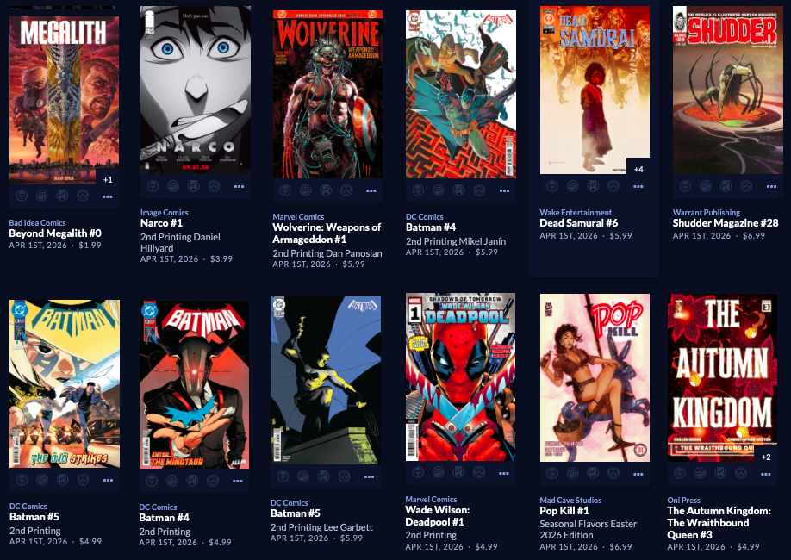
Task: Open the Batman #5 Ojo Strikes cover thumbnail
Action: point(65,384)
